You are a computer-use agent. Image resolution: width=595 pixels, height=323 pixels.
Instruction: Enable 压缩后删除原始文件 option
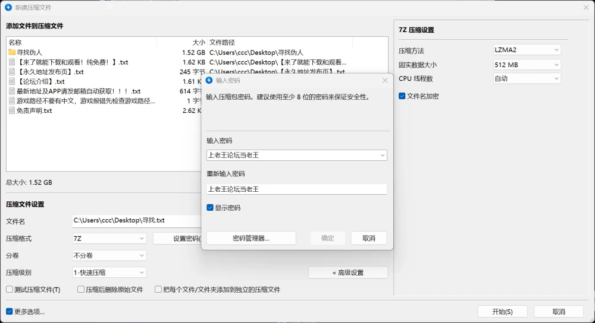point(81,289)
